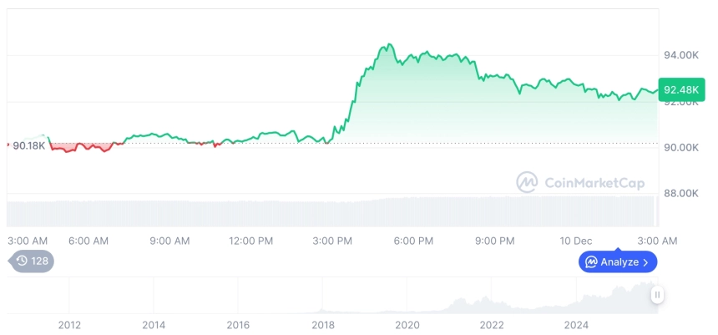Click the 12:00 PM time axis label
This screenshot has height=335, width=718.
(x=251, y=241)
